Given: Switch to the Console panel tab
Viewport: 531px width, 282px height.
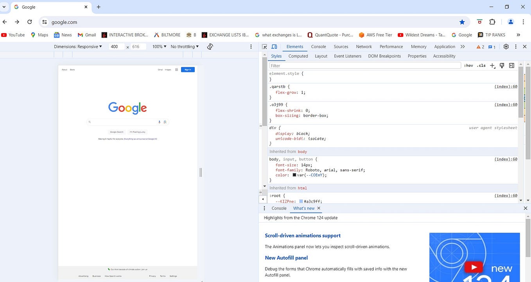Looking at the screenshot, I should 318,47.
